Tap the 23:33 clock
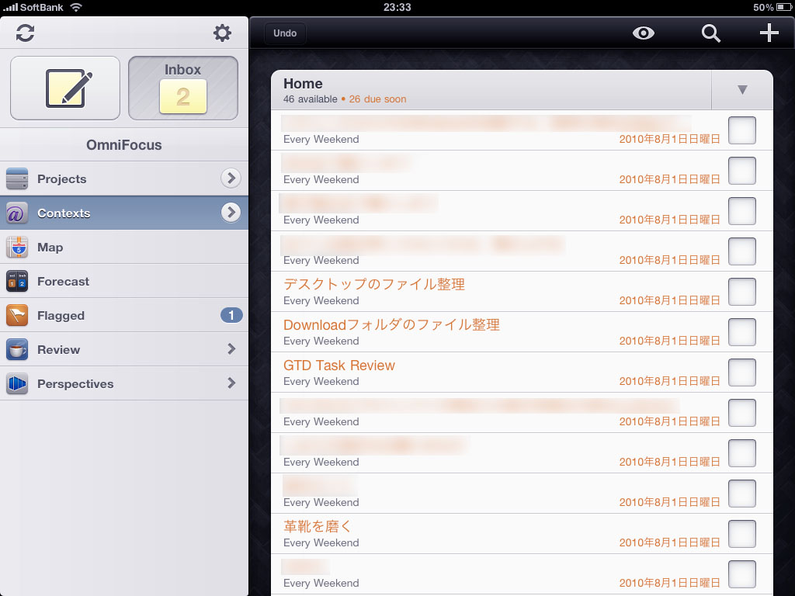Viewport: 795px width, 596px height. [397, 7]
